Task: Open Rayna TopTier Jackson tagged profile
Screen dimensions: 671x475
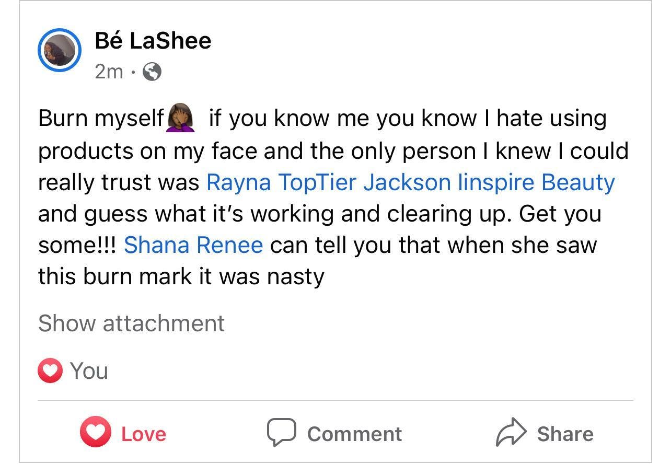Action: [329, 182]
